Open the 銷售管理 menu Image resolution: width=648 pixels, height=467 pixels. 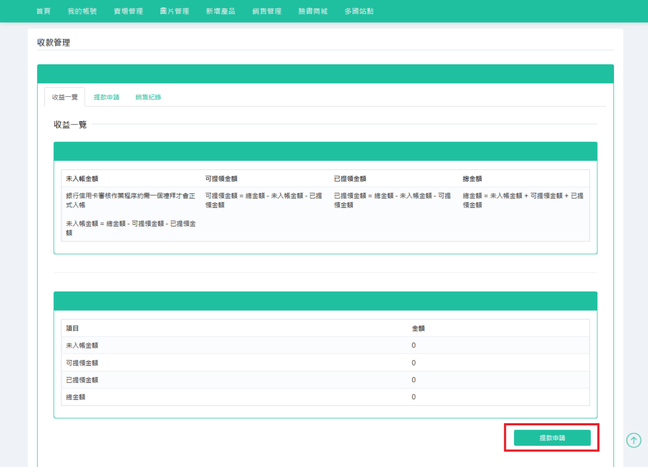click(x=267, y=11)
